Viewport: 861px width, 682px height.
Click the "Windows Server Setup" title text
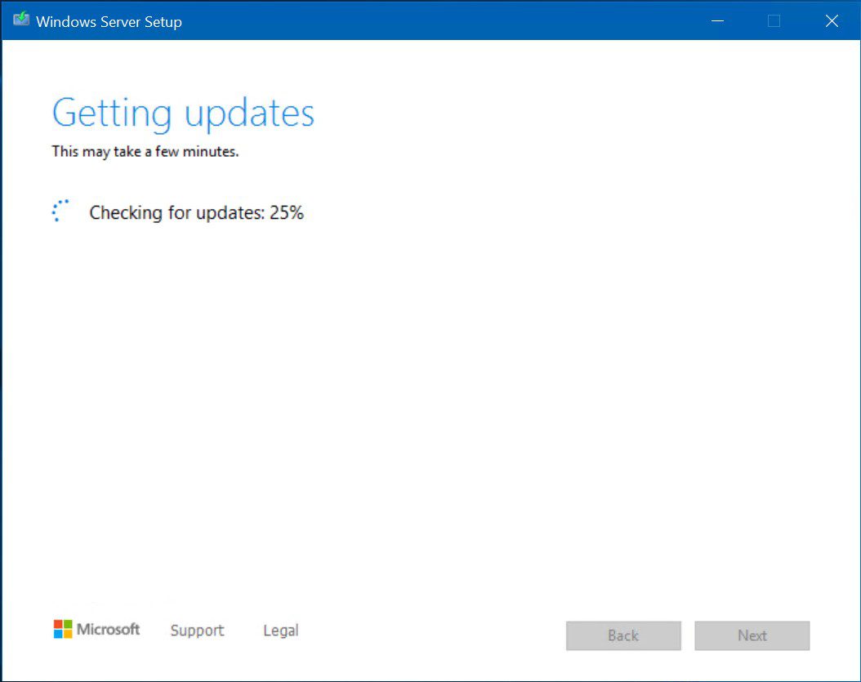pyautogui.click(x=109, y=22)
